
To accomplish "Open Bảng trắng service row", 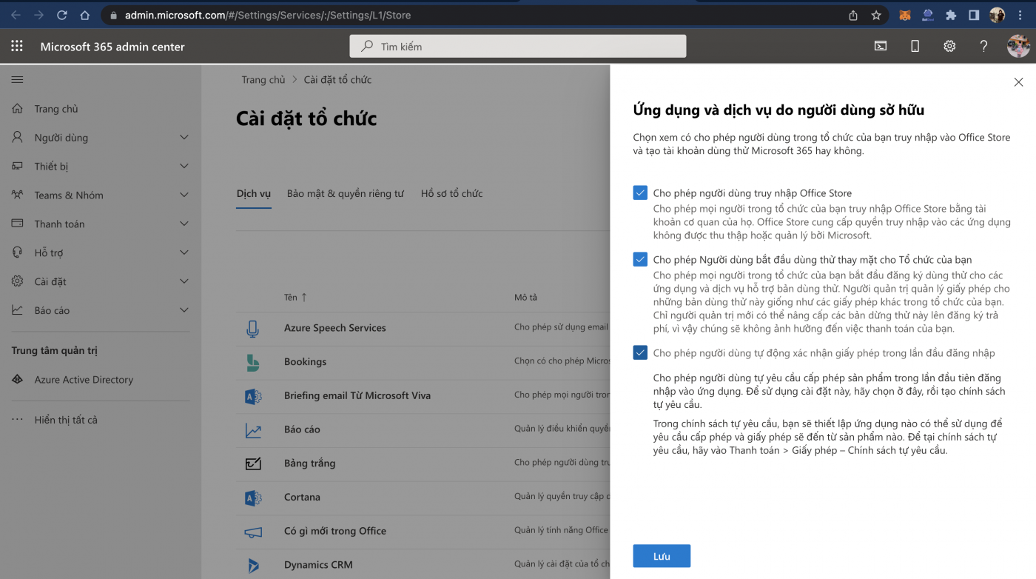I will pyautogui.click(x=309, y=463).
